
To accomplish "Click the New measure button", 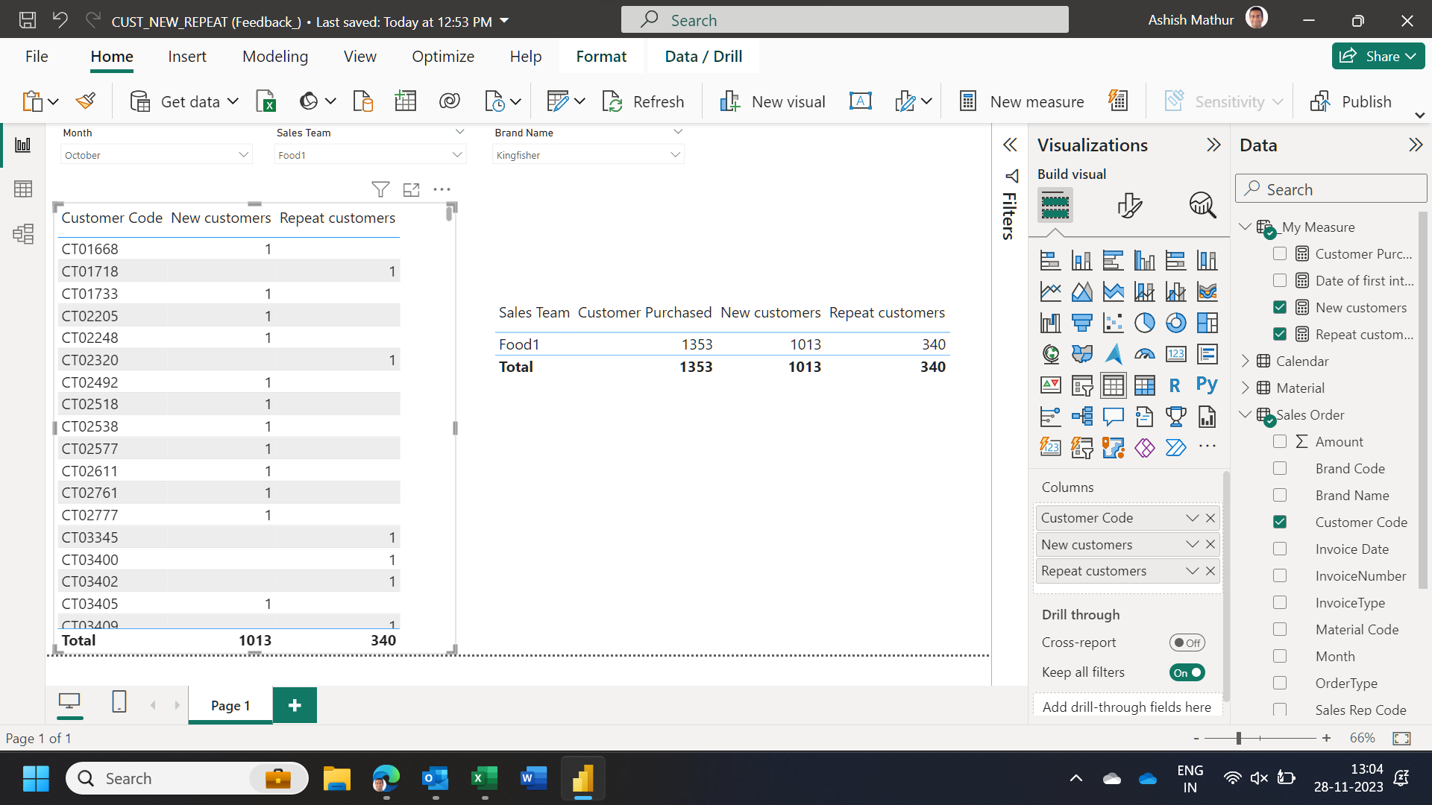I will [1021, 101].
